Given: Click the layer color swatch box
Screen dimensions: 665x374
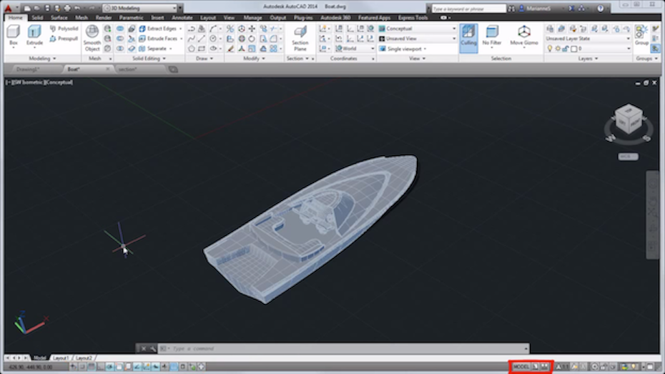Looking at the screenshot, I should click(x=574, y=49).
